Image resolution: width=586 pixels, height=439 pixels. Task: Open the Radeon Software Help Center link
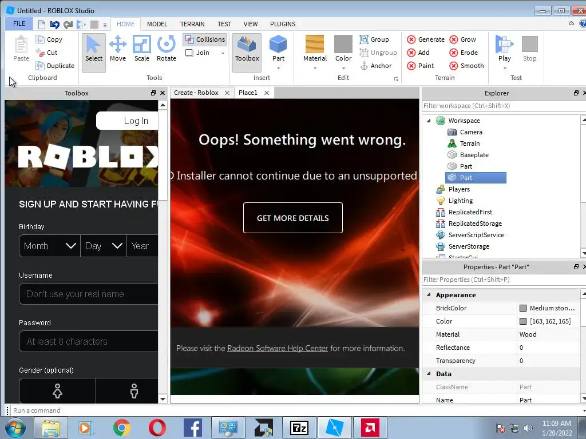[x=278, y=348]
